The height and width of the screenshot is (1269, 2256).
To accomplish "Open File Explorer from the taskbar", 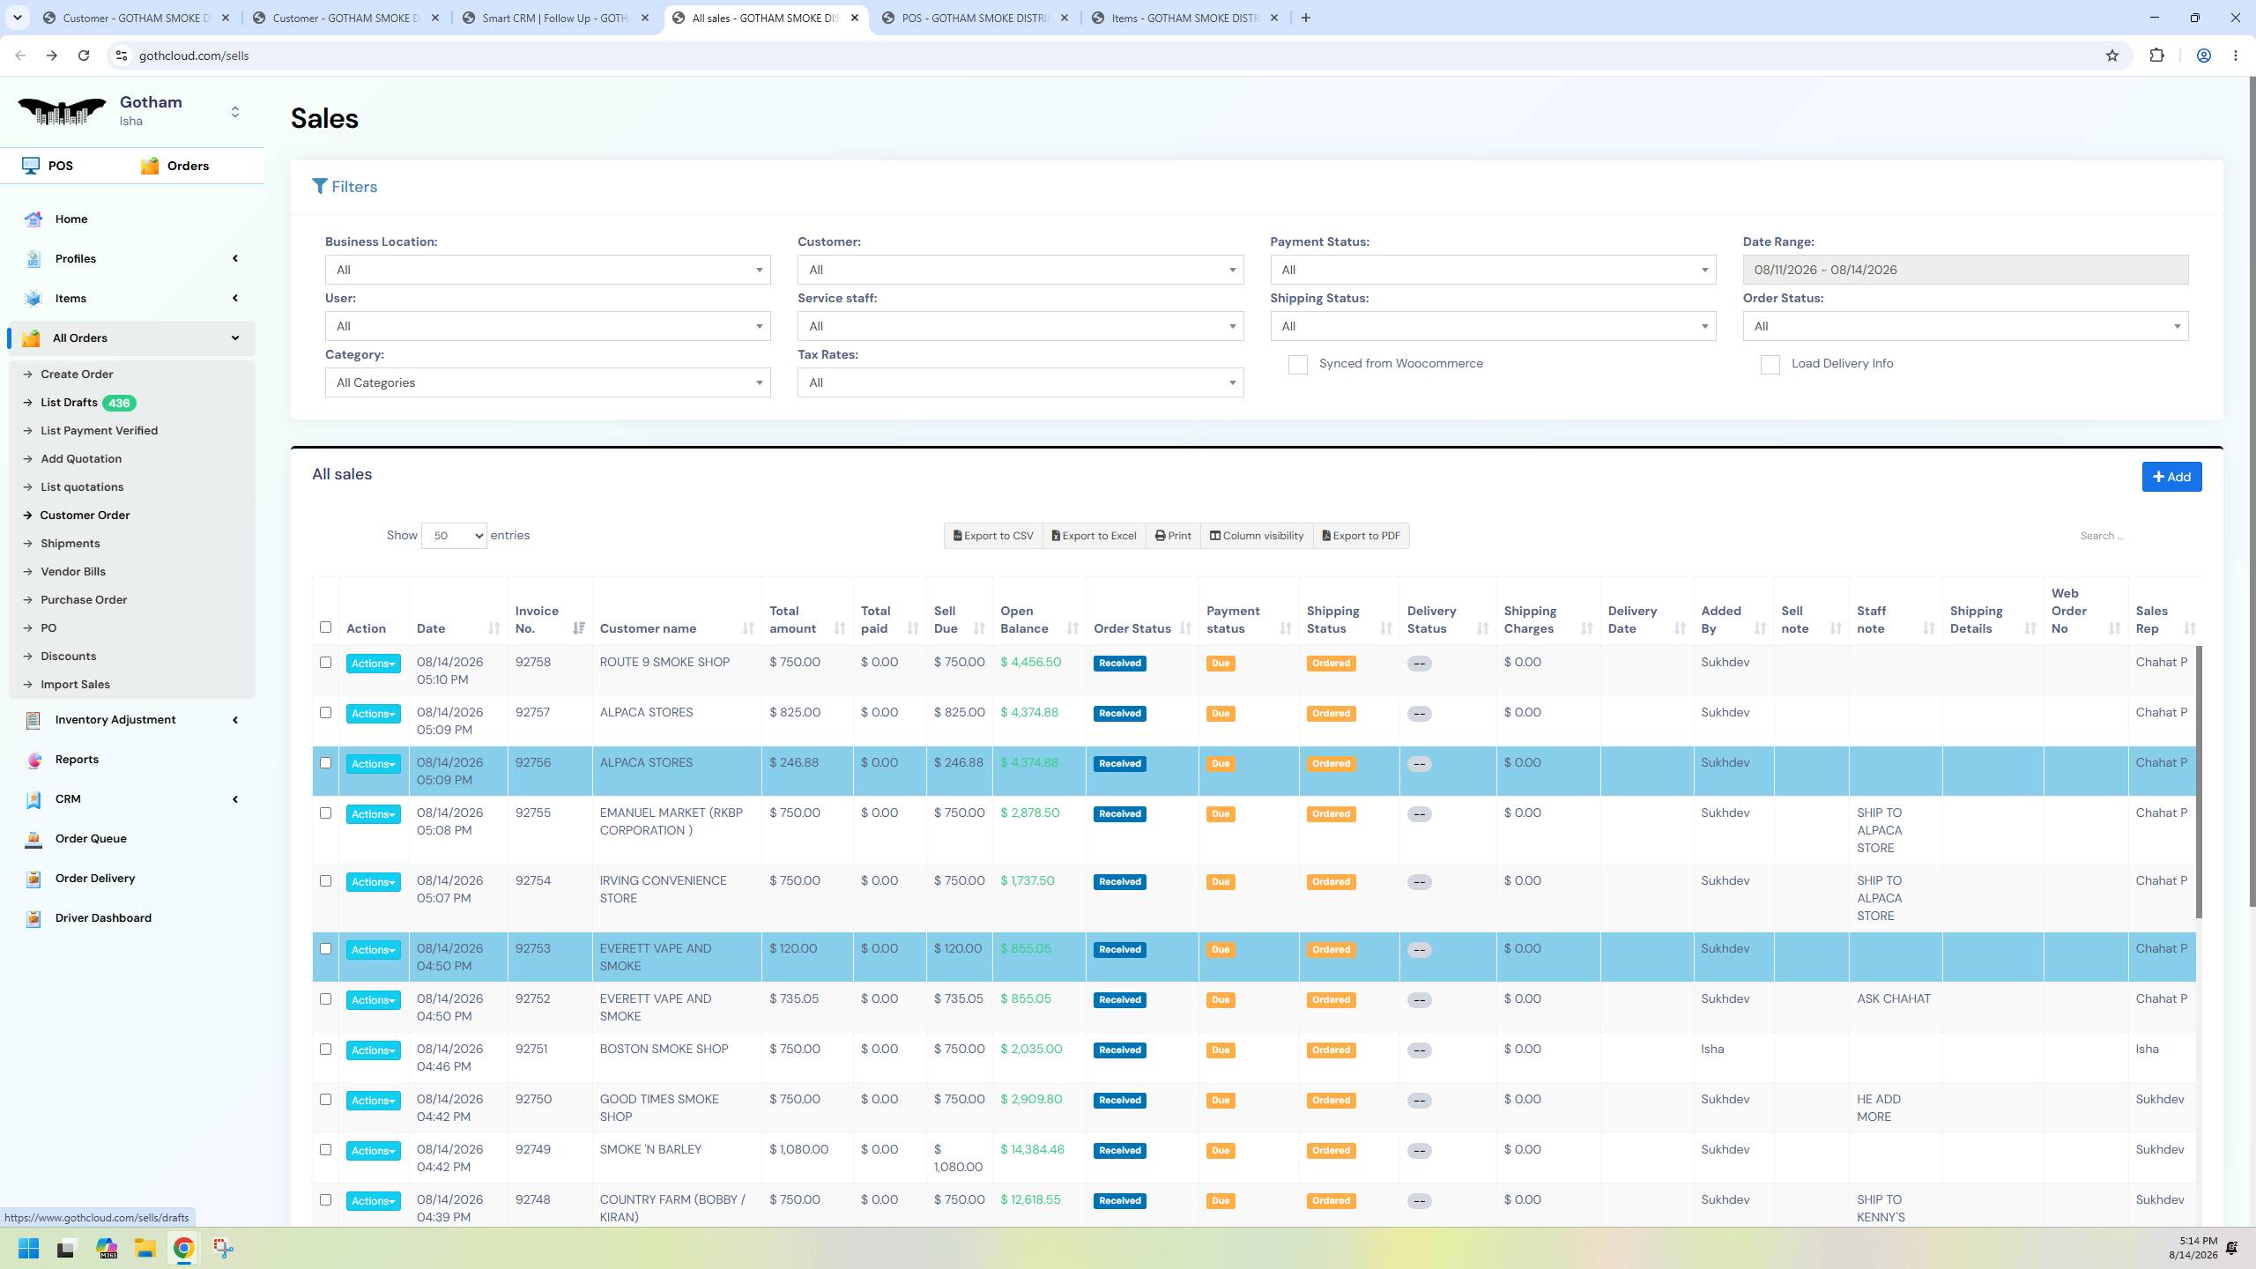I will [x=145, y=1248].
